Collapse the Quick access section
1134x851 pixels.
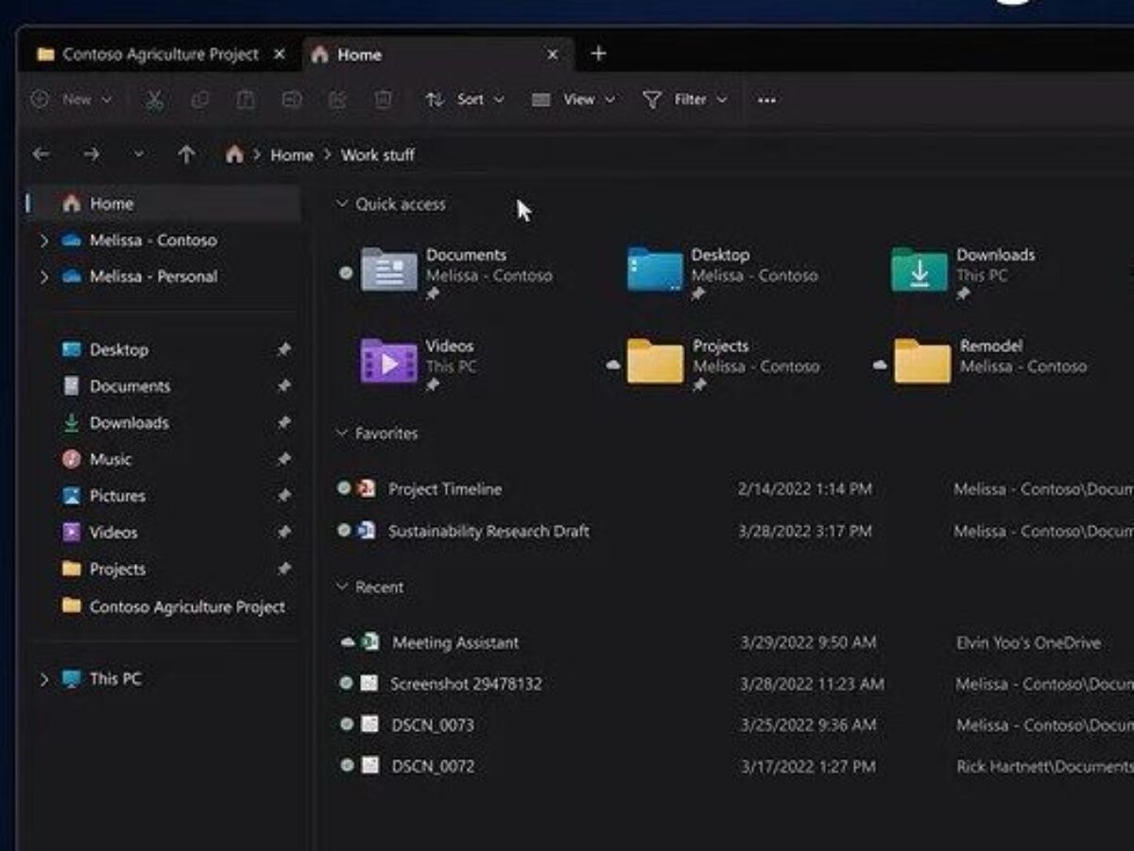pos(342,204)
